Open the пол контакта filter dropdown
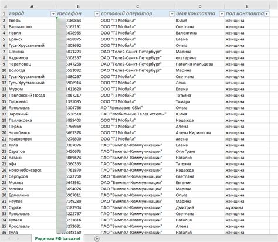This screenshot has height=242, width=278. coord(266,14)
